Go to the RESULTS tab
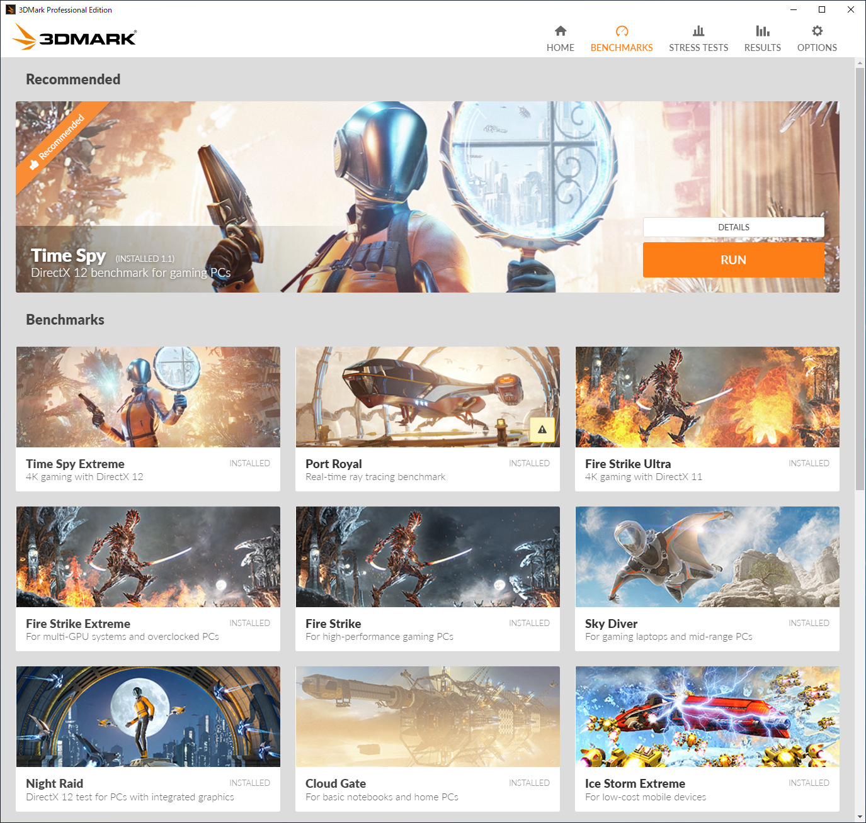Viewport: 866px width, 823px height. click(763, 38)
